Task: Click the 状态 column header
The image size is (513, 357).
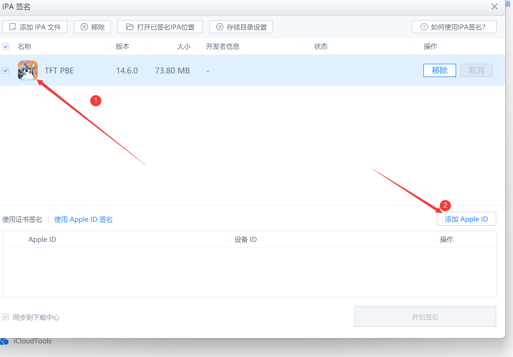Action: click(321, 46)
